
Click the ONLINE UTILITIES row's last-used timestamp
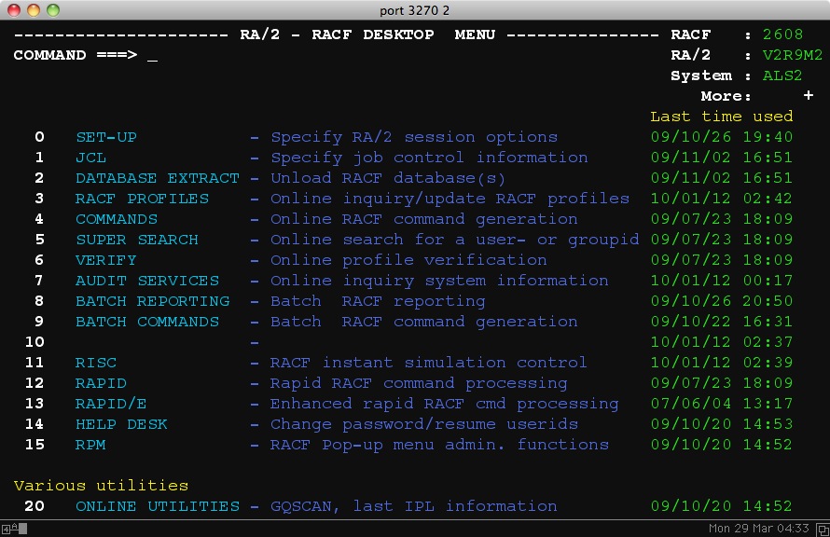[722, 506]
